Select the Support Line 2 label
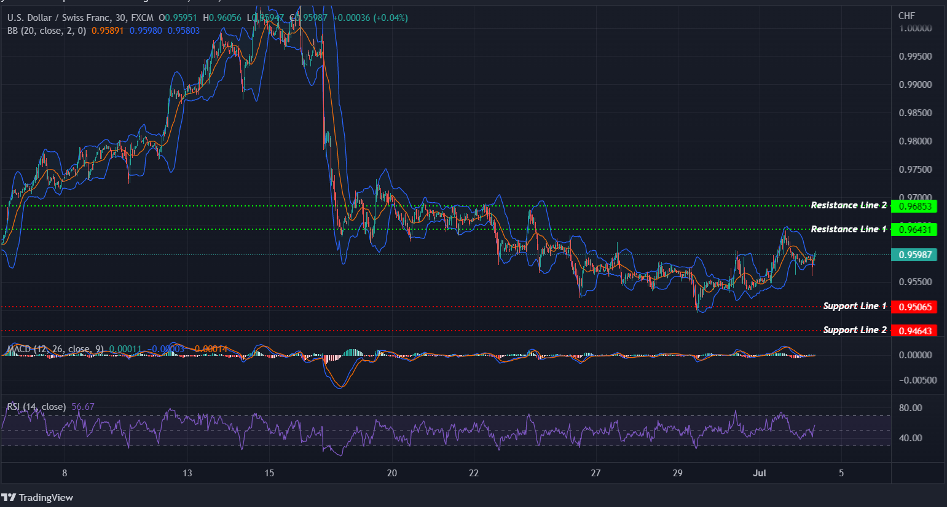Image resolution: width=947 pixels, height=507 pixels. coord(855,329)
